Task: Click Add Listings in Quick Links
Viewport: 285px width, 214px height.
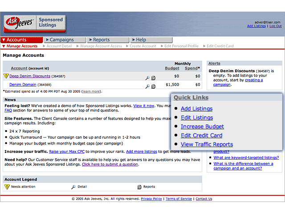Action: (196, 109)
